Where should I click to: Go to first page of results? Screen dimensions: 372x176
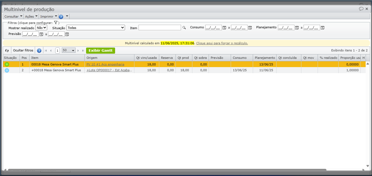pyautogui.click(x=46, y=51)
